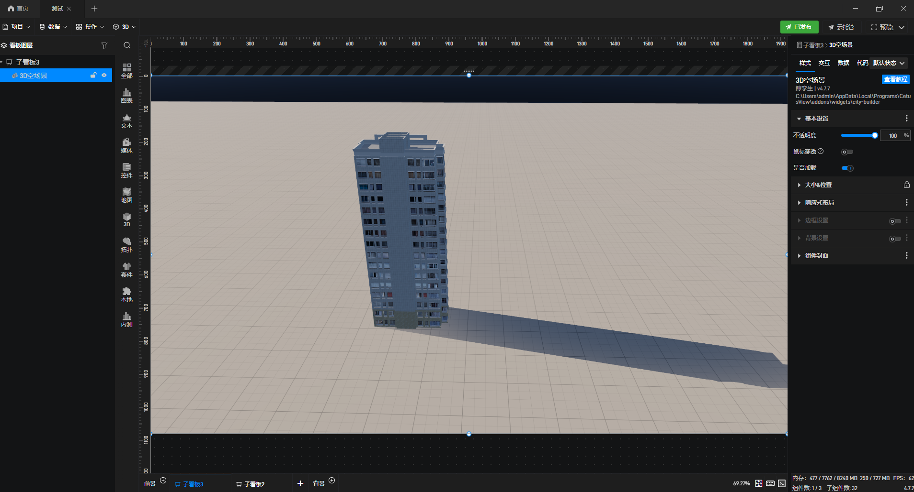Open the 3D components category in sidebar
914x492 pixels.
[126, 220]
